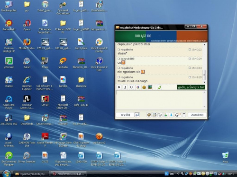Click timestamp 15:40:22 in conversation
The height and width of the screenshot is (177, 237).
(196, 50)
